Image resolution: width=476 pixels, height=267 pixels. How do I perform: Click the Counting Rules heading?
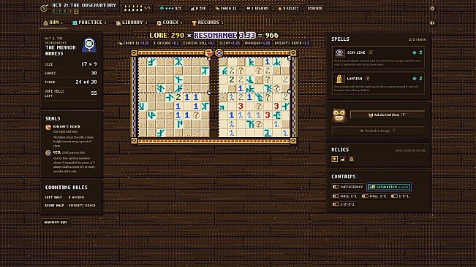pos(67,187)
